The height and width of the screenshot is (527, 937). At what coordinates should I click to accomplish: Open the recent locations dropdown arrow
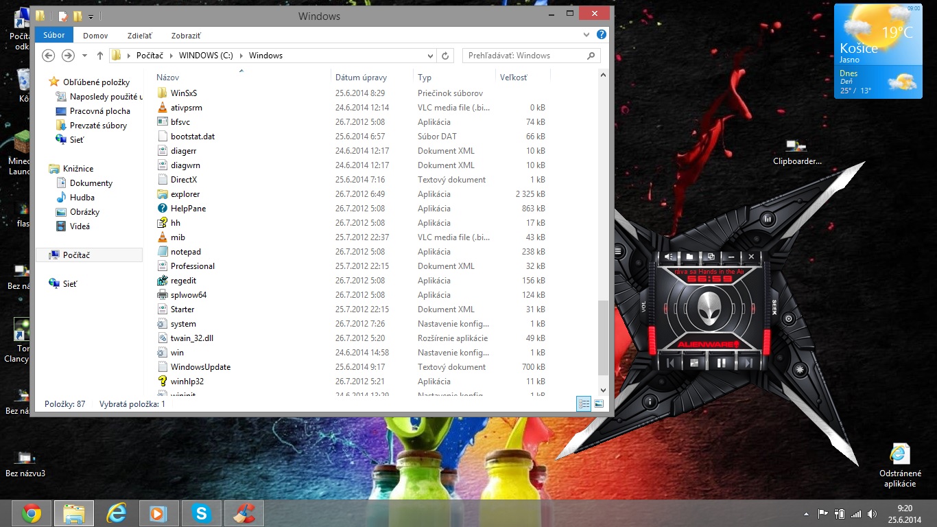point(84,56)
